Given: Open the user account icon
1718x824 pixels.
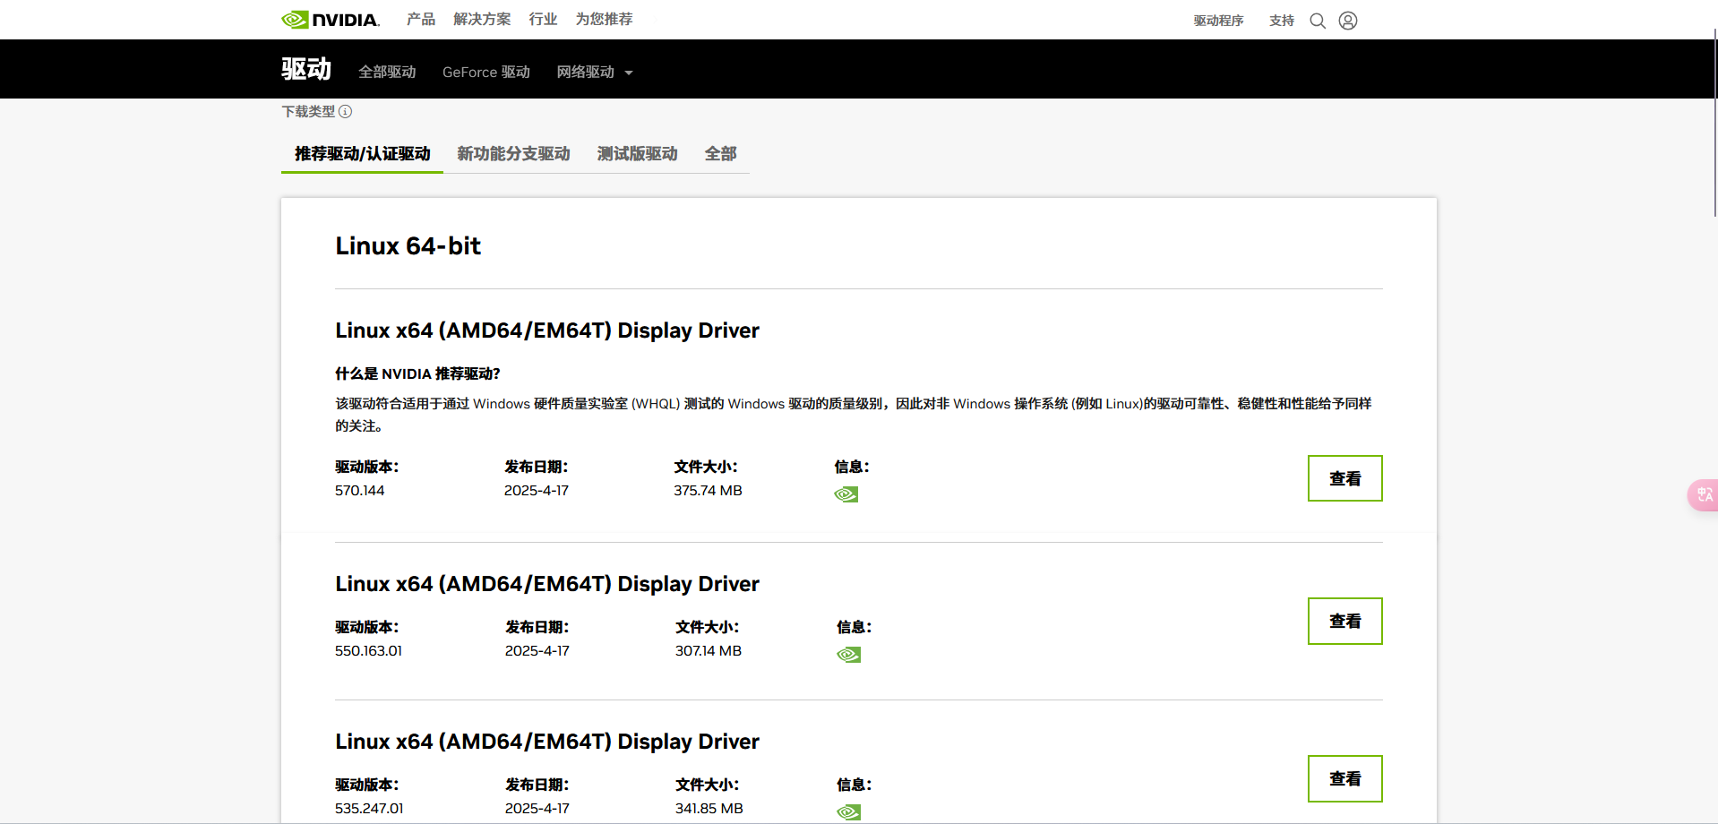Looking at the screenshot, I should click(x=1348, y=21).
